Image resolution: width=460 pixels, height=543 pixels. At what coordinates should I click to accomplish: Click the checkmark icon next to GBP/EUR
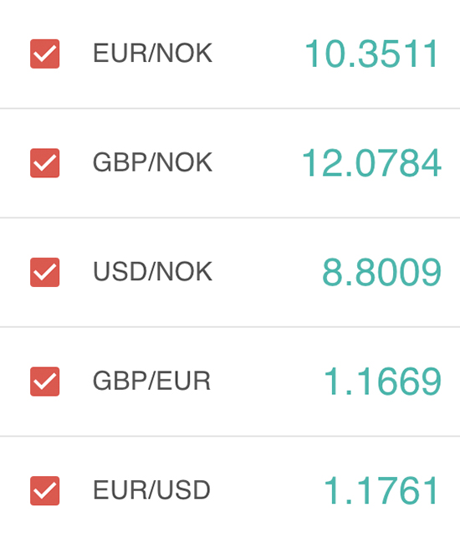point(44,382)
